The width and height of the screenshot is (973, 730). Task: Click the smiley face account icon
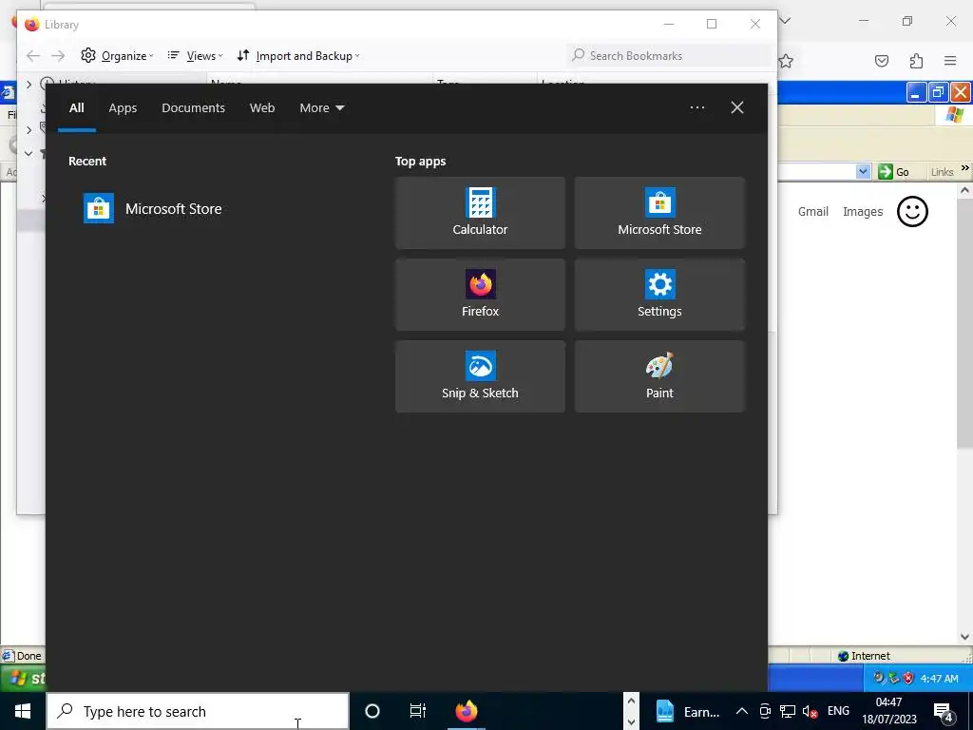(912, 212)
